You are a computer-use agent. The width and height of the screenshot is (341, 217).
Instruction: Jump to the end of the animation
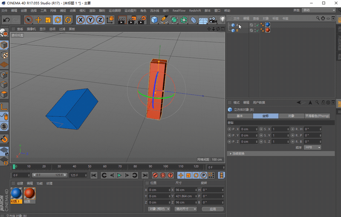145,175
